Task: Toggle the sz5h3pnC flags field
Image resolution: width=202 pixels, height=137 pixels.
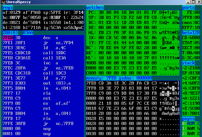Action: tap(74, 28)
